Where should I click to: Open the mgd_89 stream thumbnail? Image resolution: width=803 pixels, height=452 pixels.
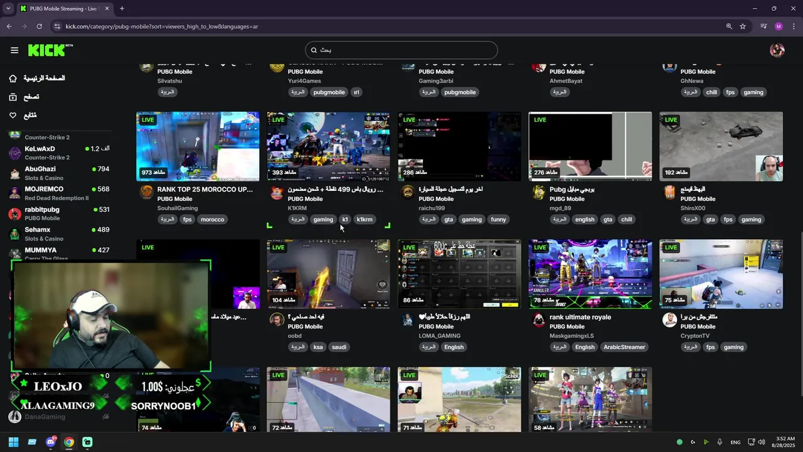pos(590,147)
